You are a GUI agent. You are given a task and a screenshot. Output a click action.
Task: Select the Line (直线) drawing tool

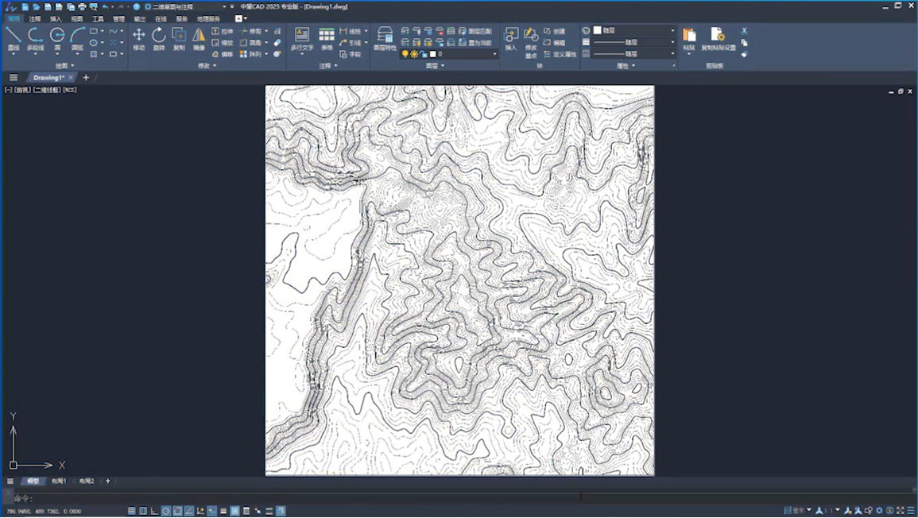click(x=13, y=39)
